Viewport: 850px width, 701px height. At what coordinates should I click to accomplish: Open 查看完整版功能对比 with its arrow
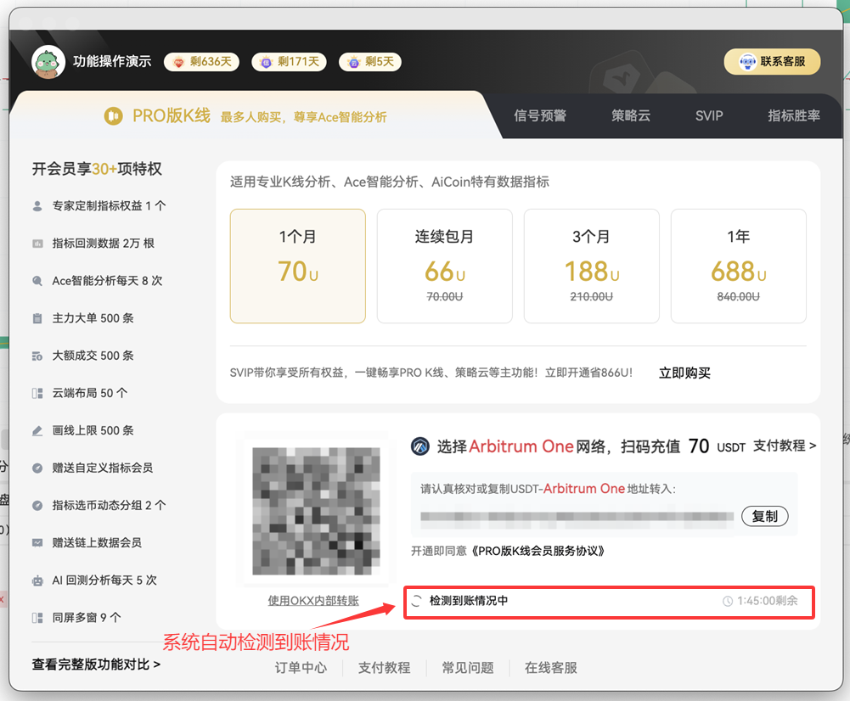coord(95,666)
